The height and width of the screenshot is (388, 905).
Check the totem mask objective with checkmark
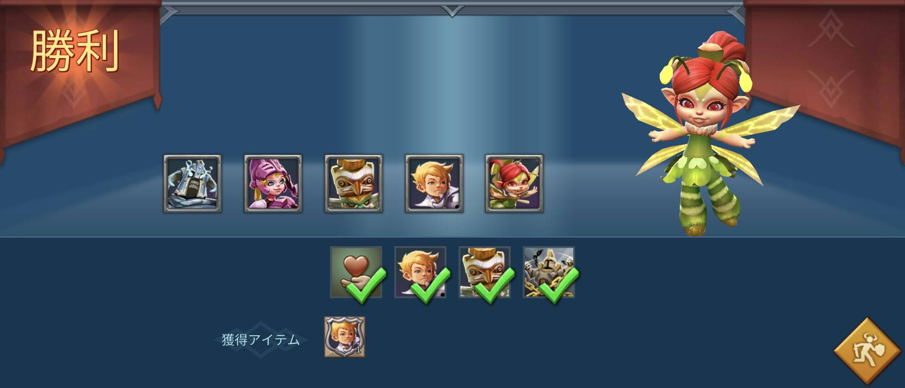click(x=485, y=272)
